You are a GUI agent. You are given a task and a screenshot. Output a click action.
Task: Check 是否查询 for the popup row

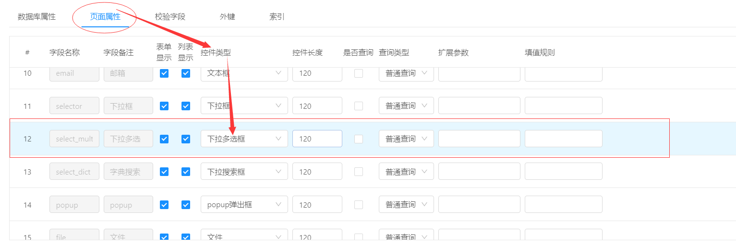tap(359, 205)
